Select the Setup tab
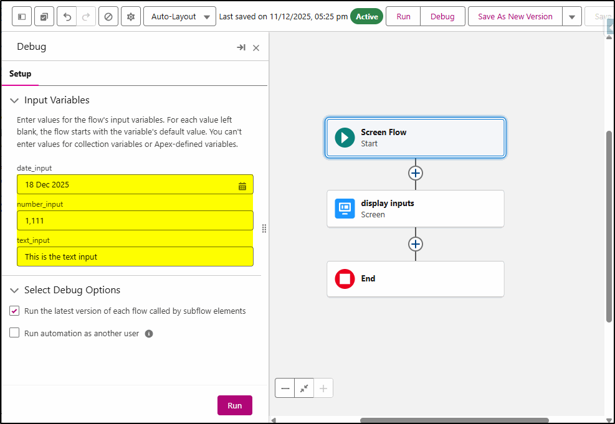Screen dimensions: 615x424 pyautogui.click(x=20, y=73)
